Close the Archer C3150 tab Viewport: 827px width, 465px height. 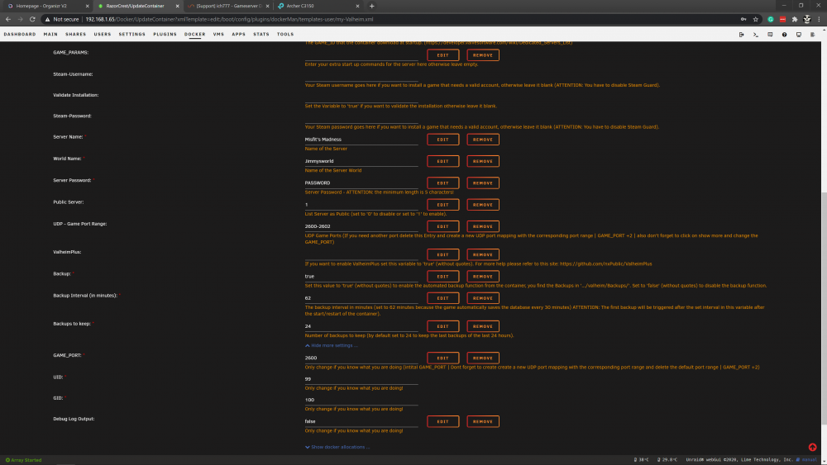coord(357,6)
